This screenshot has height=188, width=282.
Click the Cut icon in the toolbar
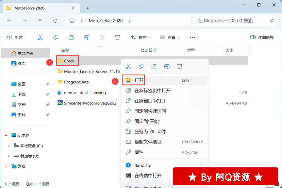pos(40,37)
